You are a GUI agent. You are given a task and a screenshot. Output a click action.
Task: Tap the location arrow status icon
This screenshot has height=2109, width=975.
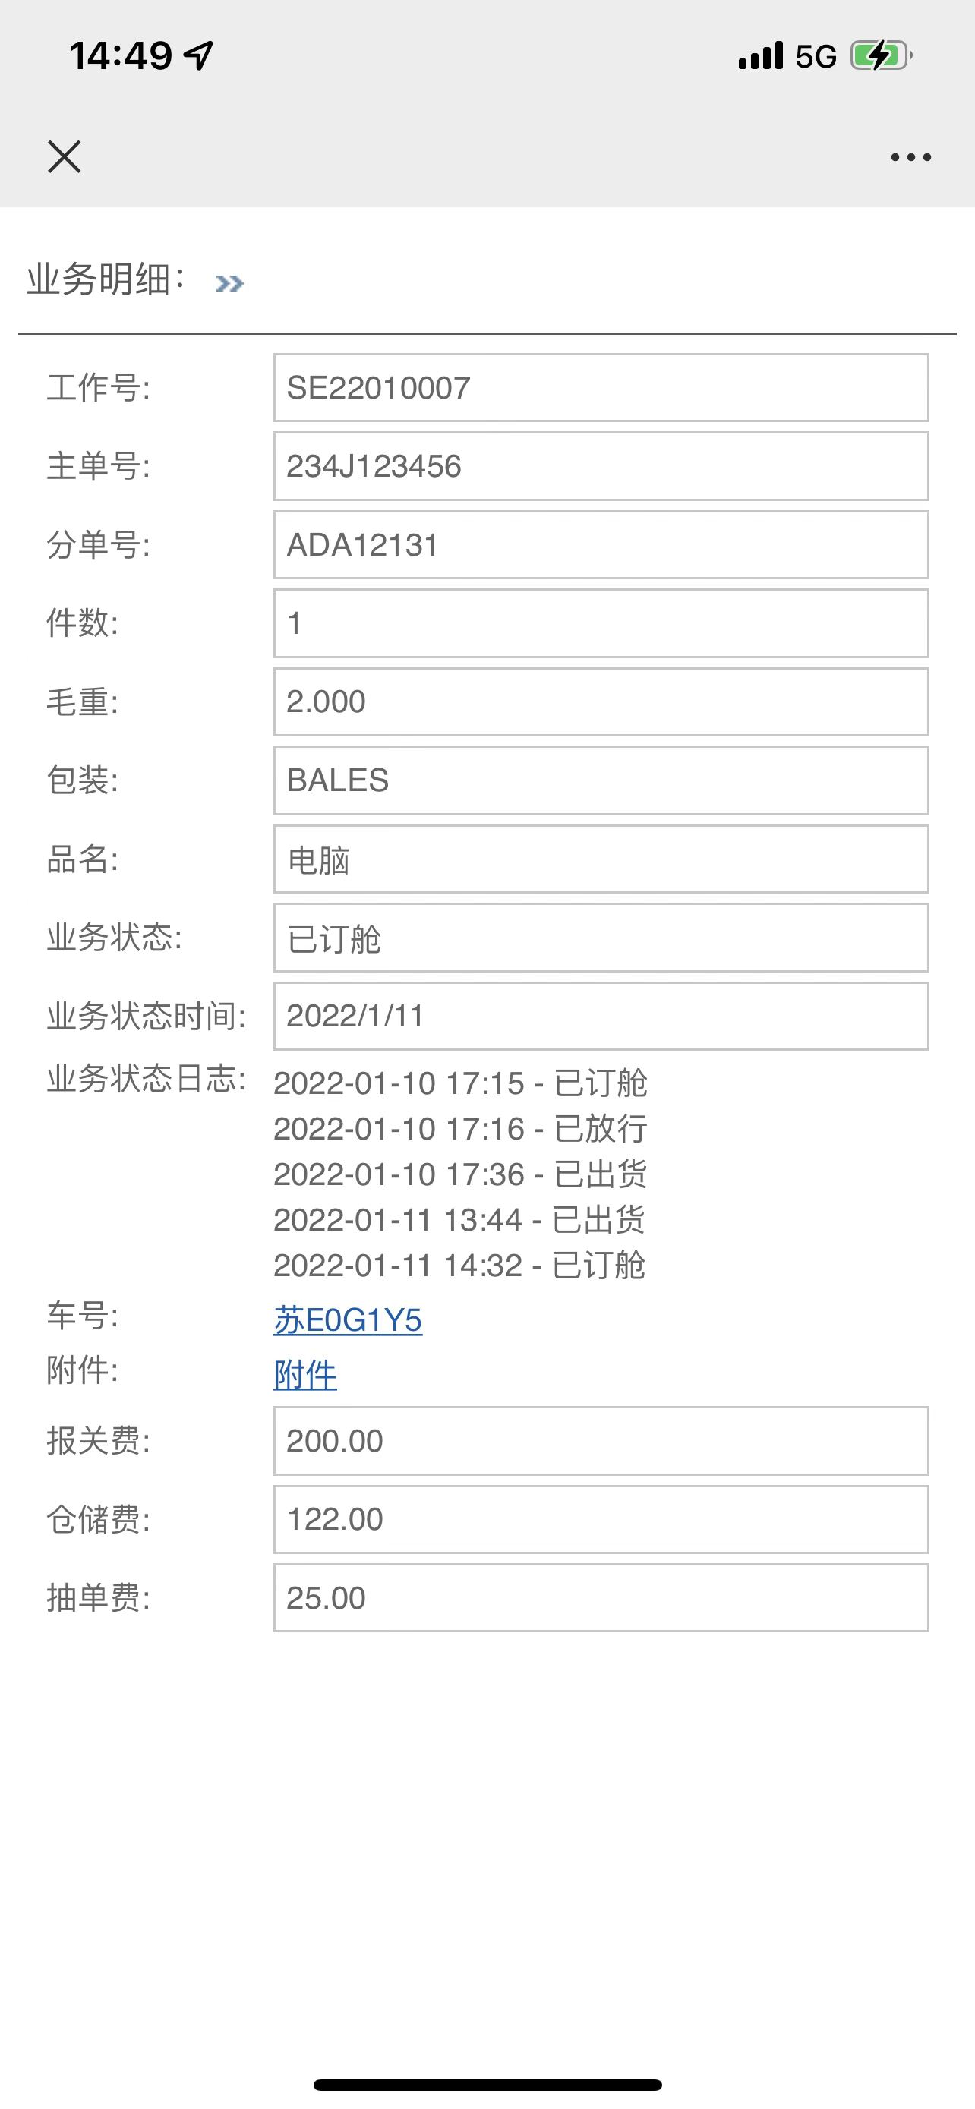pos(199,55)
